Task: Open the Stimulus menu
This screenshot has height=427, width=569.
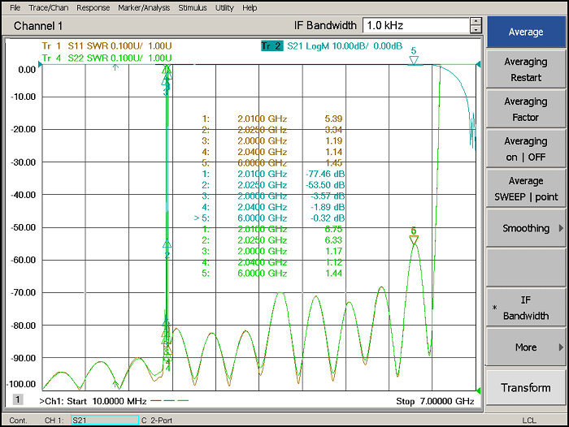Action: pos(193,7)
